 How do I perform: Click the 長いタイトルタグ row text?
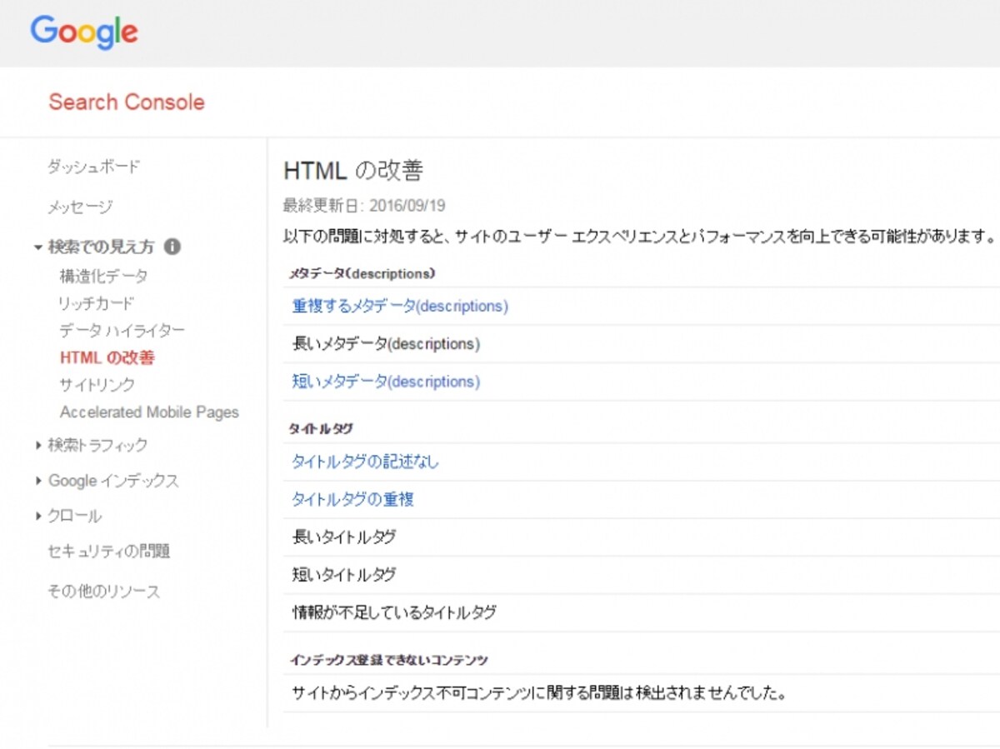tap(344, 537)
